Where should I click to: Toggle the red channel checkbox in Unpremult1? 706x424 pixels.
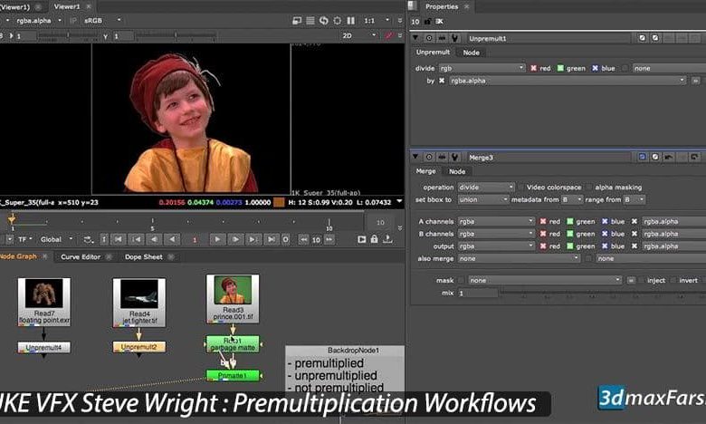534,68
